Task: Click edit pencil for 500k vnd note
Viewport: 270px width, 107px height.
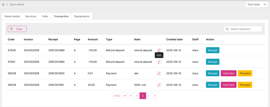Action: [159, 85]
